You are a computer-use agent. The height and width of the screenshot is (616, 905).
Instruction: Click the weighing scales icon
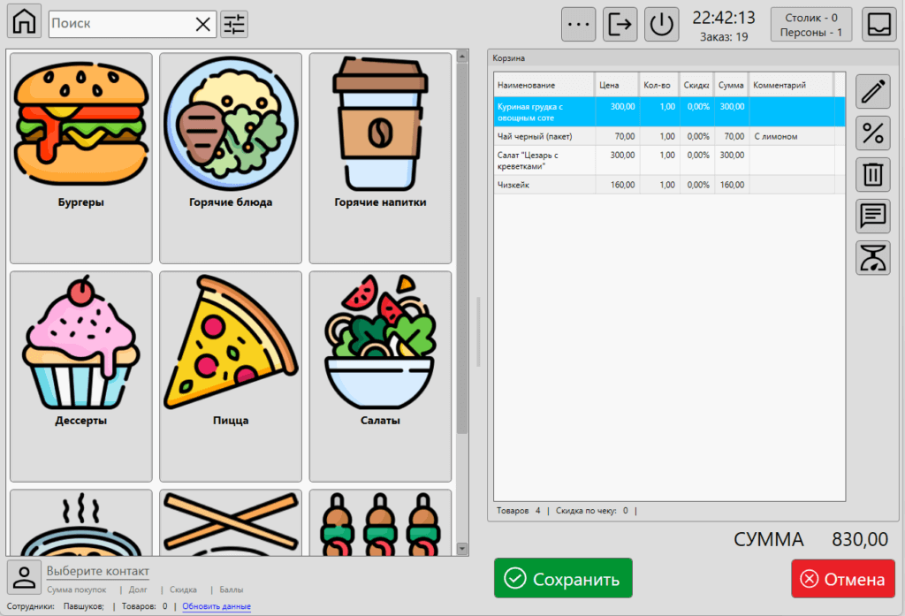873,257
